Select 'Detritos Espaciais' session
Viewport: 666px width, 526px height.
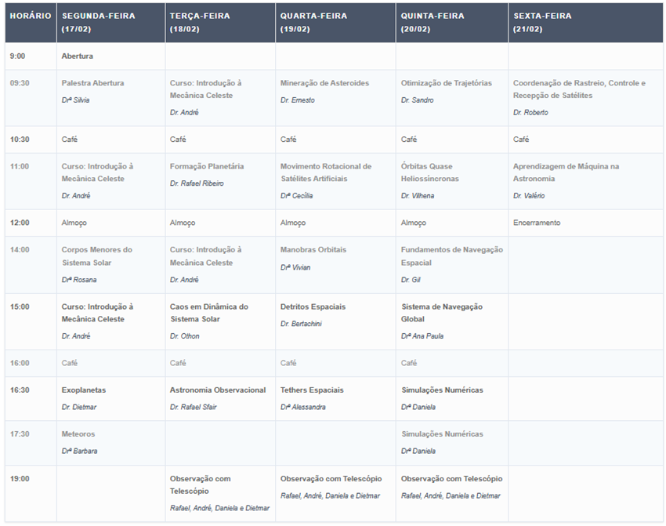[x=313, y=307]
